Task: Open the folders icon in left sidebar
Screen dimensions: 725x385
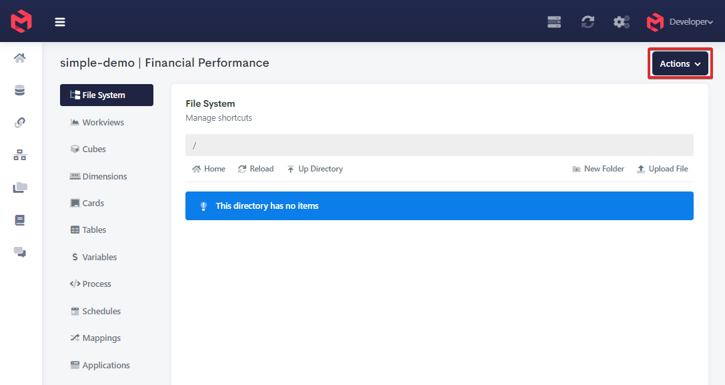Action: pyautogui.click(x=20, y=187)
